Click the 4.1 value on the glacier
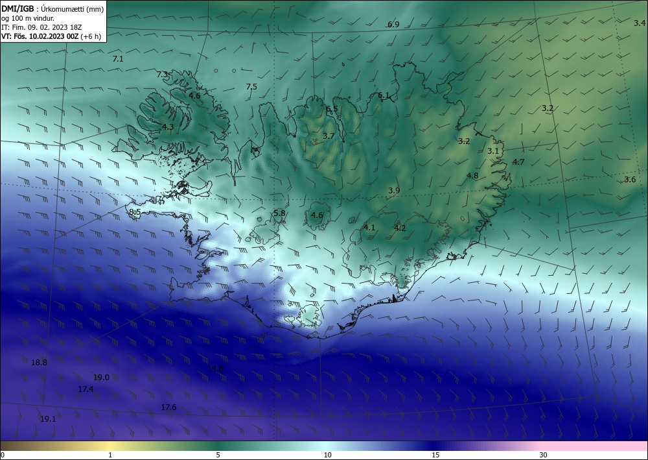 369,228
